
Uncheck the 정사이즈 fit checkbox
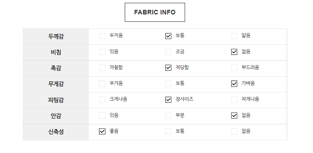(168, 100)
